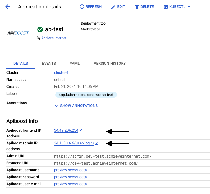
Task: Open external link icon next to admin login IP
Action: [x=97, y=143]
